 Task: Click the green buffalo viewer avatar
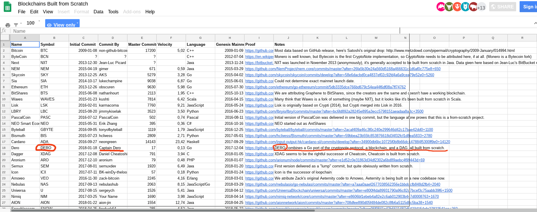coord(449,7)
